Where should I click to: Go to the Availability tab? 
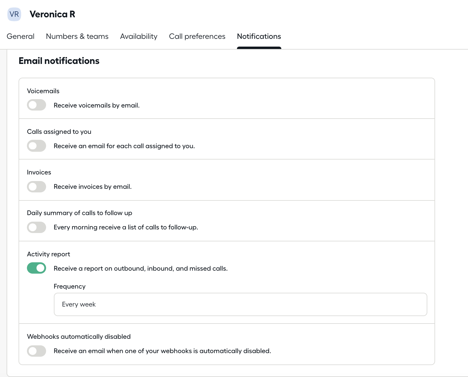[x=139, y=36]
